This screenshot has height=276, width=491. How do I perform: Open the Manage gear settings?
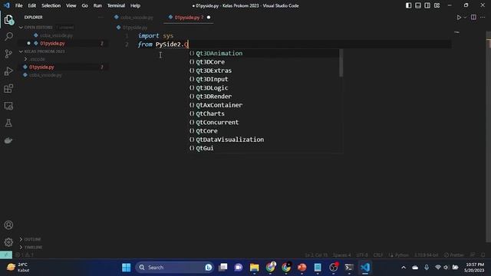coord(8,242)
